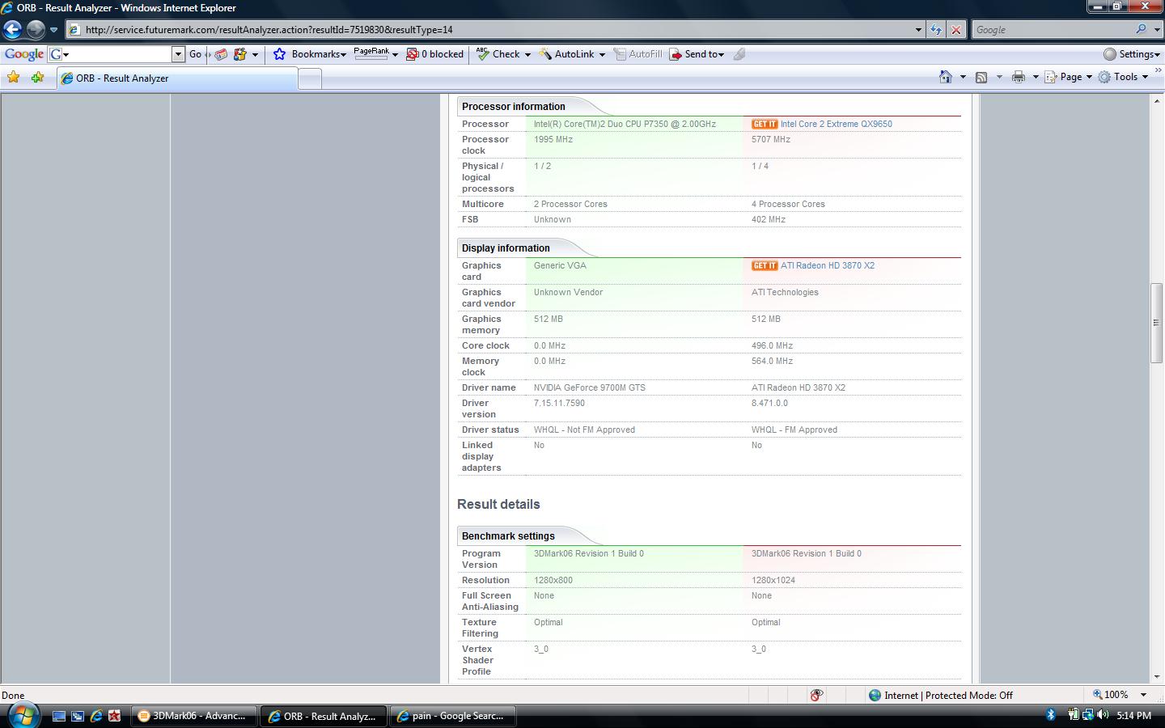Click the privacy report eye icon in status bar
1165x728 pixels.
point(816,695)
